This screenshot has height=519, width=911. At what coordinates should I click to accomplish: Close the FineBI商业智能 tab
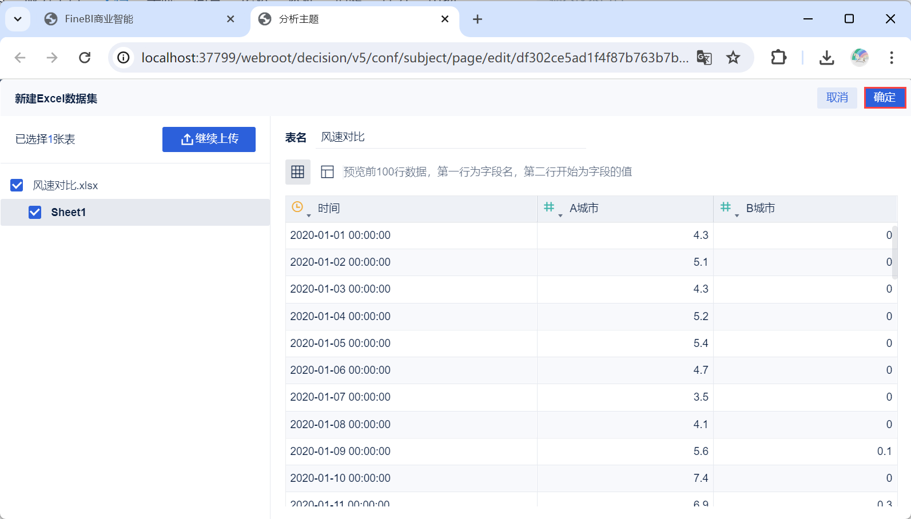point(230,19)
